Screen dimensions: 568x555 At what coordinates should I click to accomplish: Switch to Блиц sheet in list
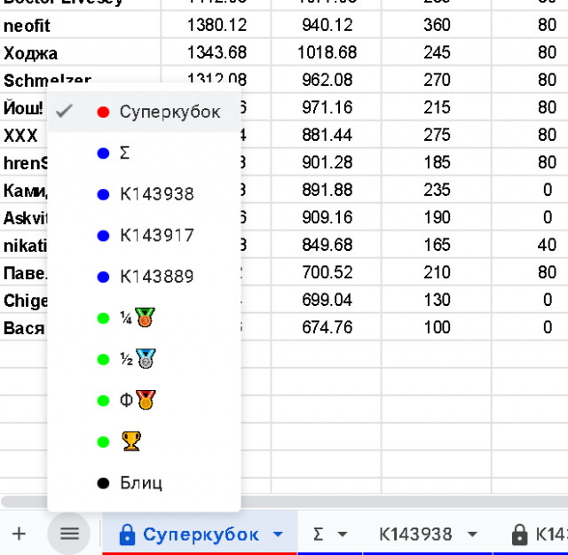(140, 483)
